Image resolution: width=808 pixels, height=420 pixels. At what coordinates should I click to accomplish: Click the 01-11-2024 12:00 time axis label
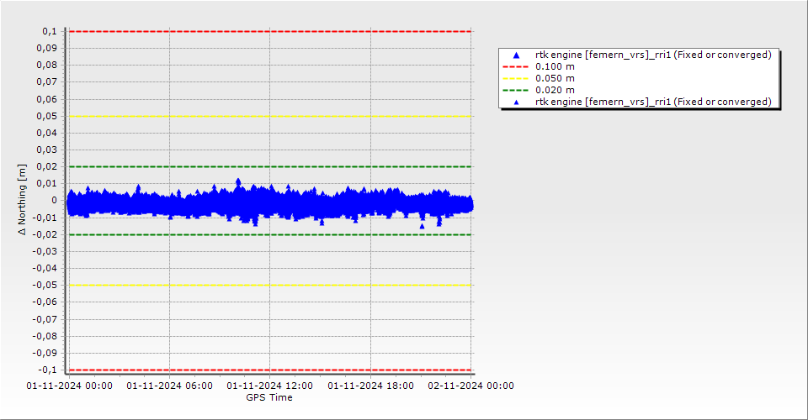[x=269, y=386]
